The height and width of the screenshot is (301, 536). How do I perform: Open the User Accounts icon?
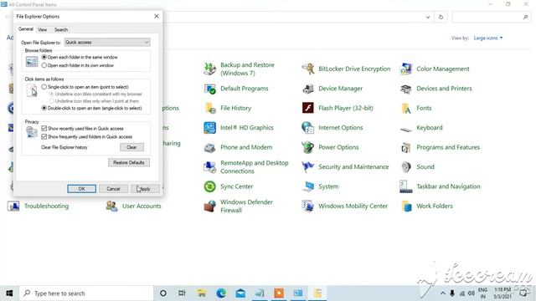tap(111, 207)
